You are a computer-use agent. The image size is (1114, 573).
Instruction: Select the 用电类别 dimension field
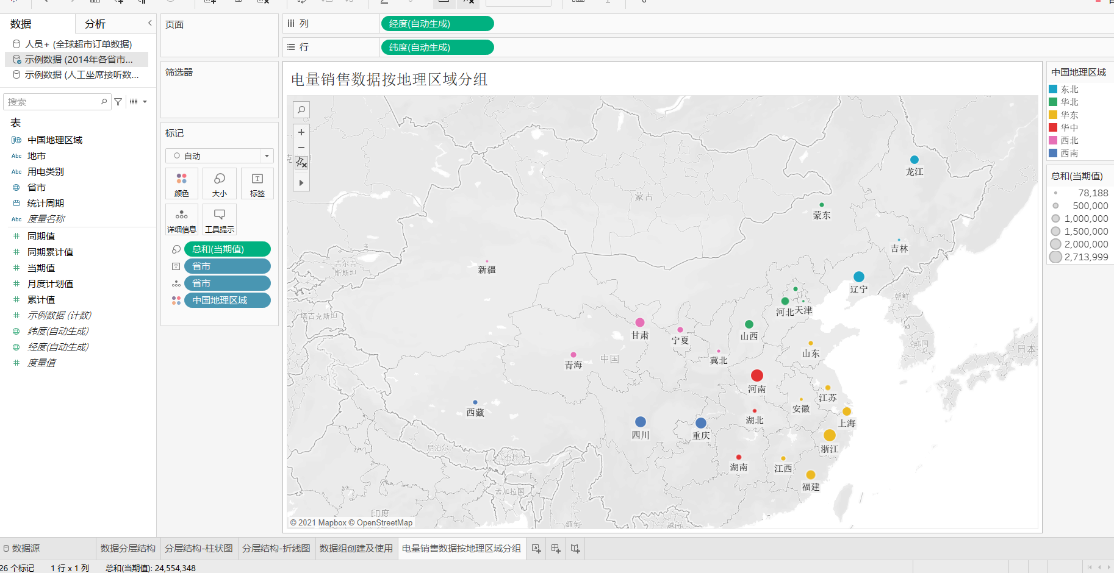(x=46, y=172)
